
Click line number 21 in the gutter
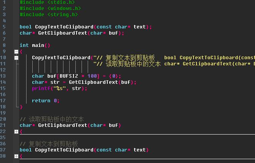tap(3, 125)
